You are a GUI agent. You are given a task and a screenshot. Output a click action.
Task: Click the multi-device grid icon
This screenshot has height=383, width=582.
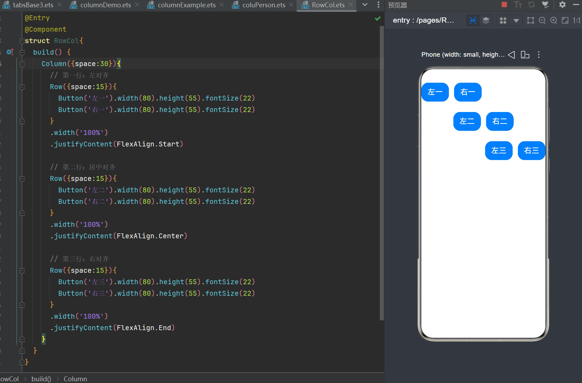pyautogui.click(x=503, y=21)
